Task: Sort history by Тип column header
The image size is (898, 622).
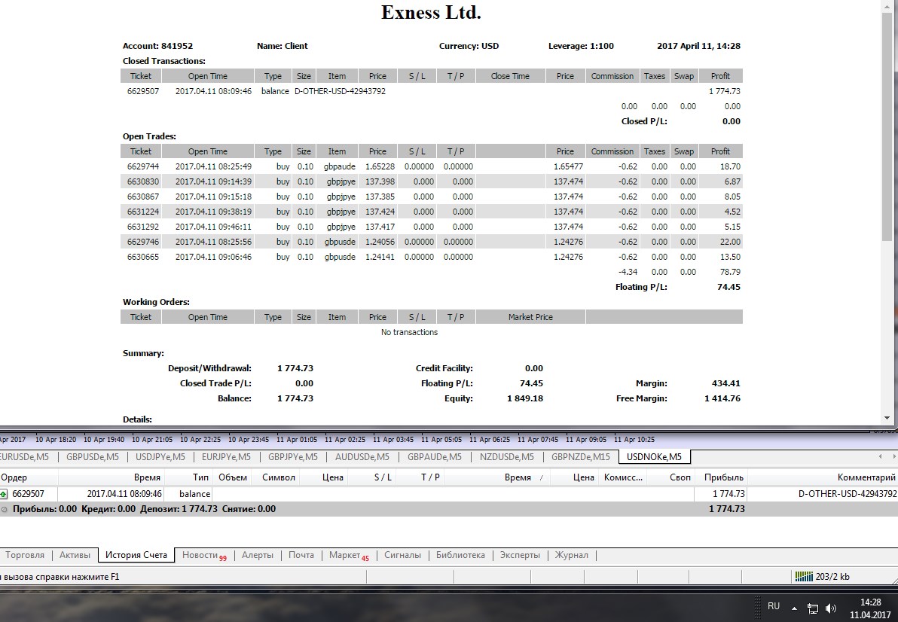Action: tap(188, 477)
